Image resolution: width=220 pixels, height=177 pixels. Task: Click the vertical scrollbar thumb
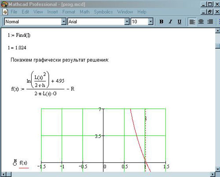[218, 46]
